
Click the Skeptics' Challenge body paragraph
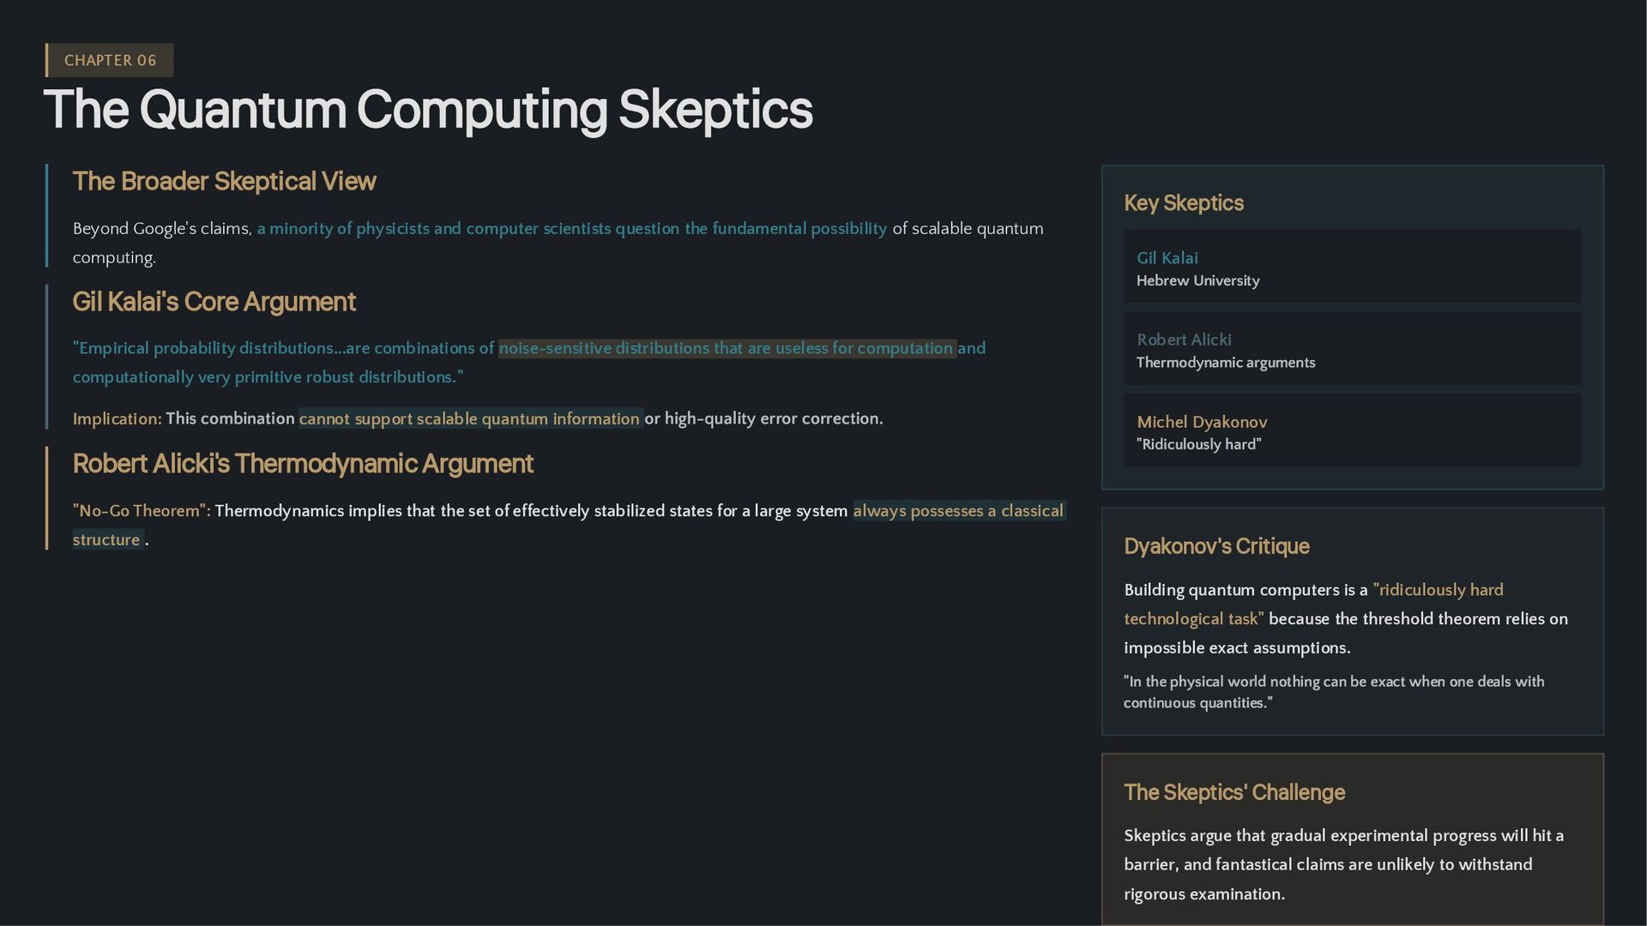click(1343, 864)
